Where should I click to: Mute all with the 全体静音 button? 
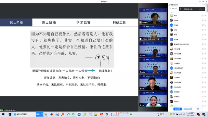(177, 109)
